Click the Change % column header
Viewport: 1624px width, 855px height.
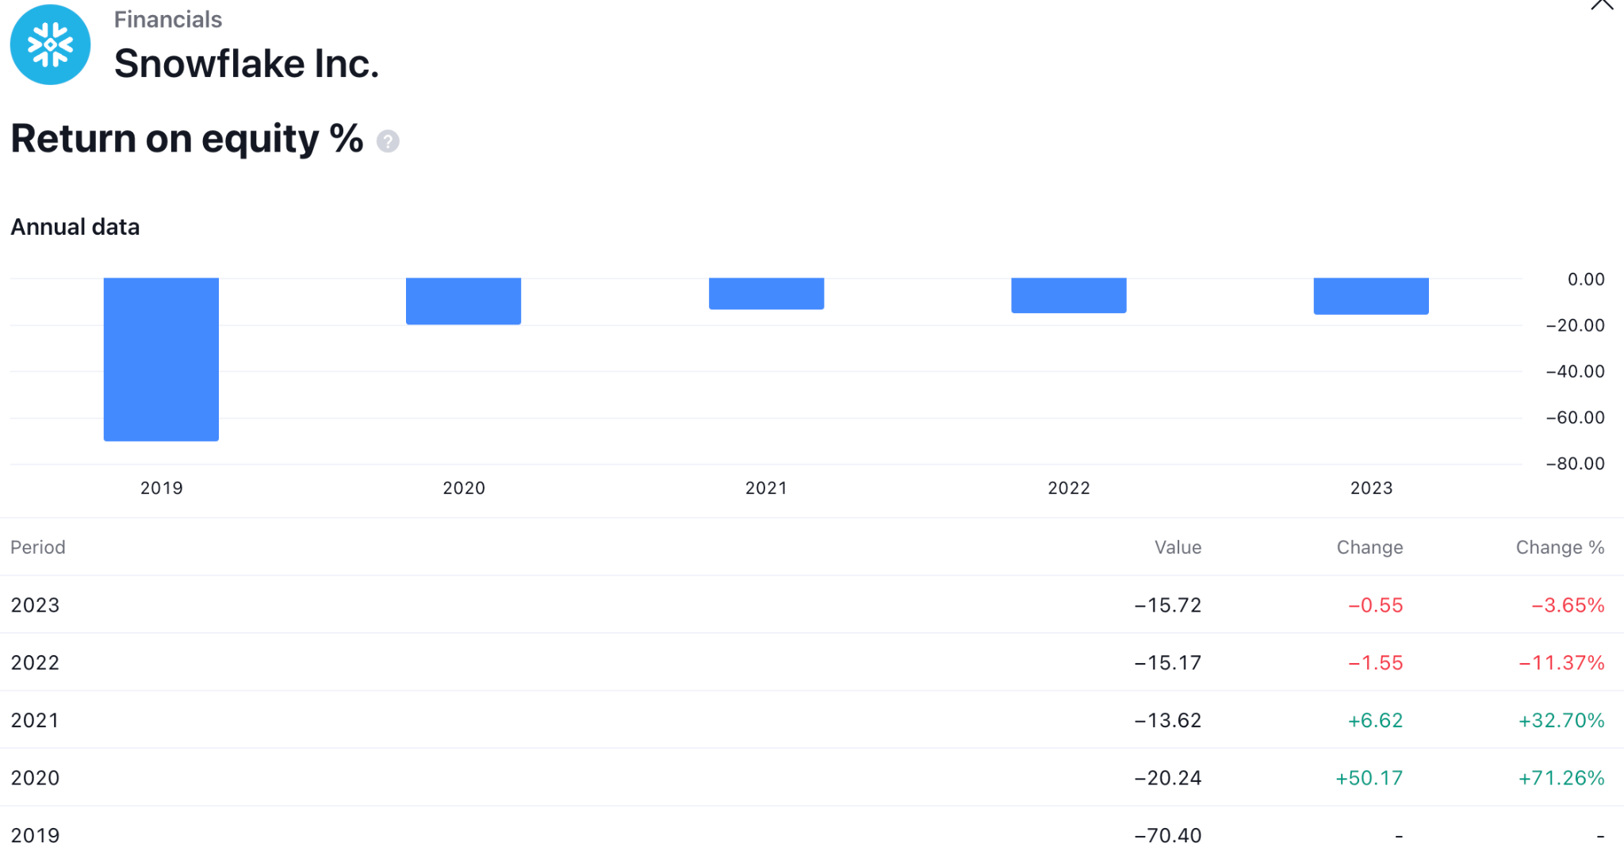point(1560,547)
